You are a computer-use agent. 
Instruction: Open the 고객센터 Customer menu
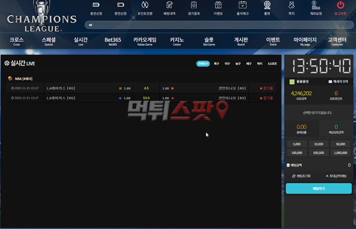pos(337,41)
